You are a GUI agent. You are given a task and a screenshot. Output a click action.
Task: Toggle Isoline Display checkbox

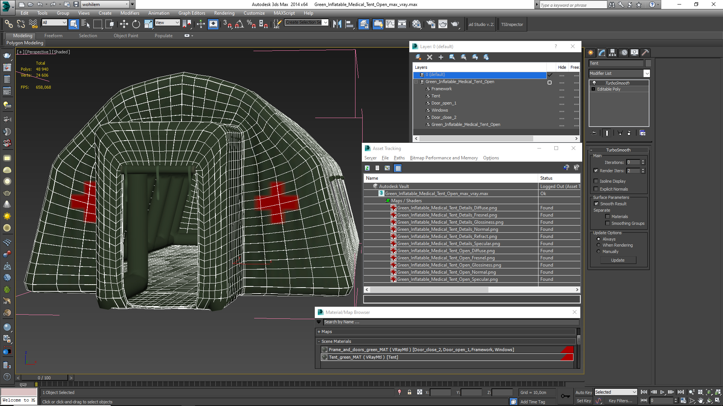click(596, 181)
